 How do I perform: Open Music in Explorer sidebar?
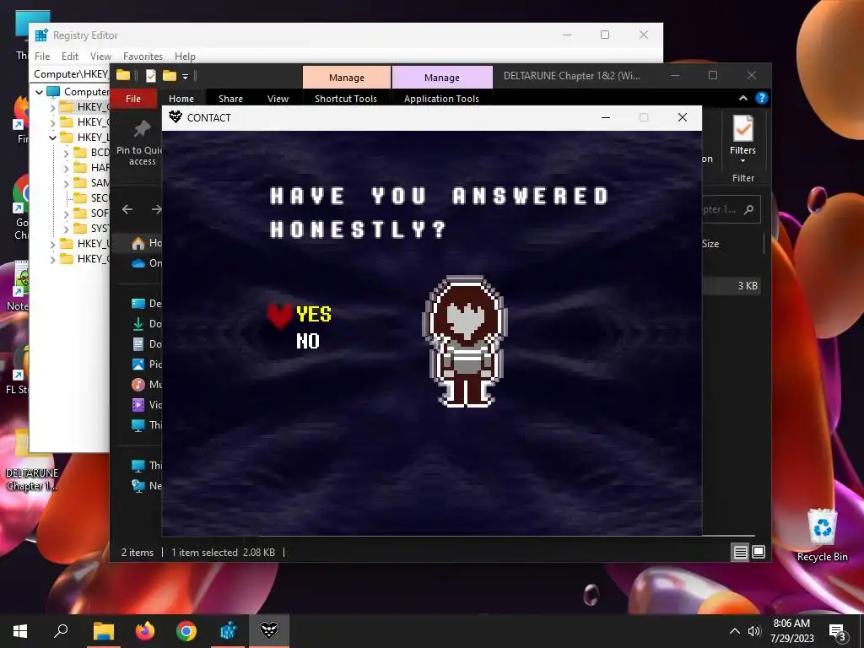tap(147, 385)
